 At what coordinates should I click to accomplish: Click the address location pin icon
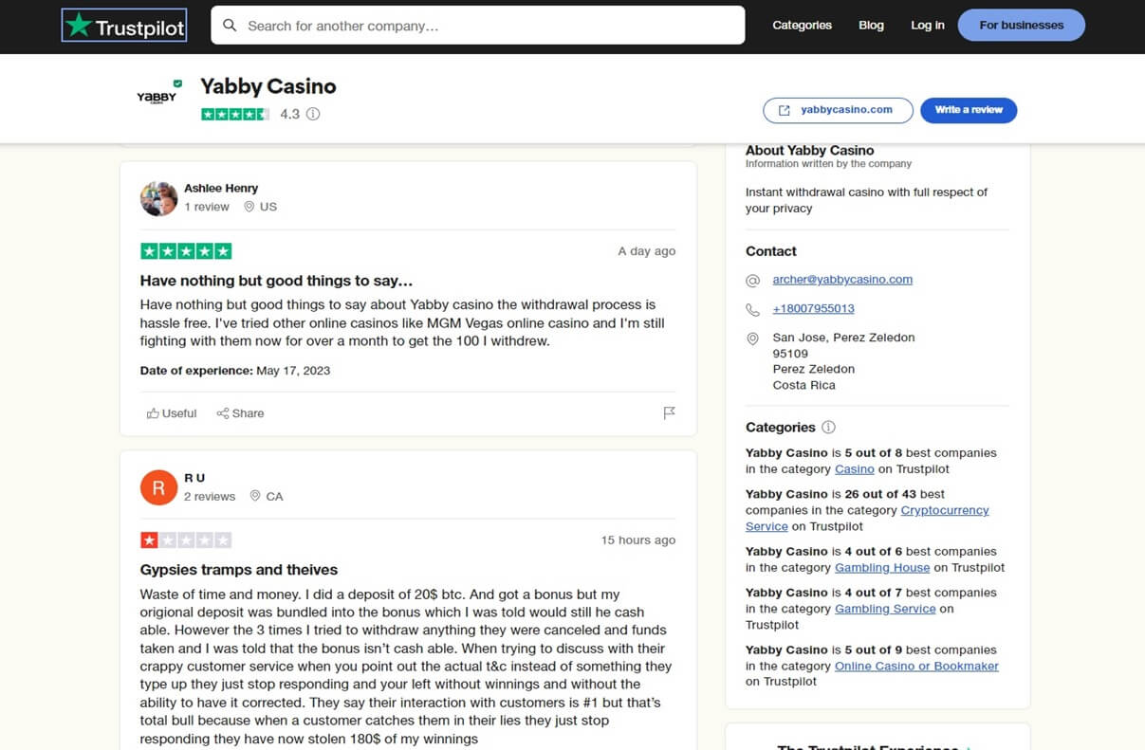753,338
